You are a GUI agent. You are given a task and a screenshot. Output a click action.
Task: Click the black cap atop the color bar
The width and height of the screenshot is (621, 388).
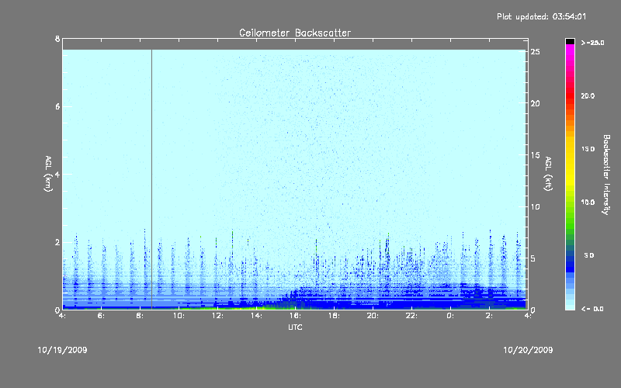point(570,41)
